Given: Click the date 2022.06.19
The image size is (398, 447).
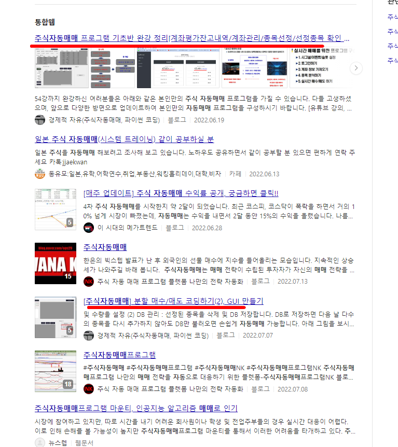Looking at the screenshot, I should 209,120.
